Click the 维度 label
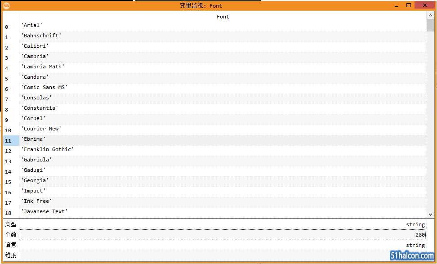Viewport: 437px width, 264px height. 11,255
